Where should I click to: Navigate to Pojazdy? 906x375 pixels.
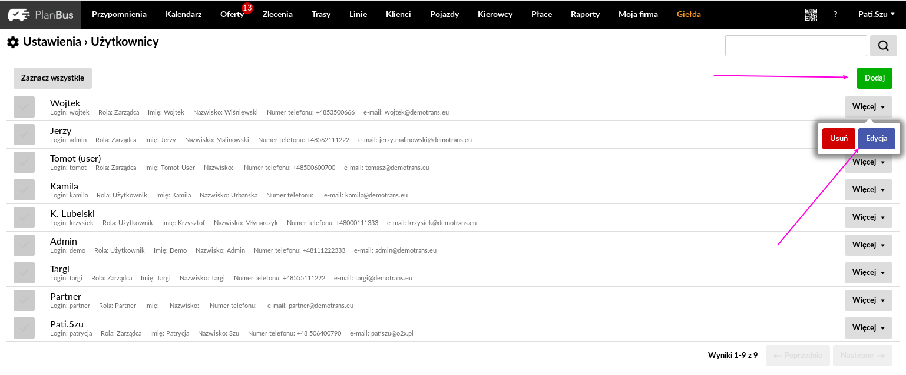point(444,15)
